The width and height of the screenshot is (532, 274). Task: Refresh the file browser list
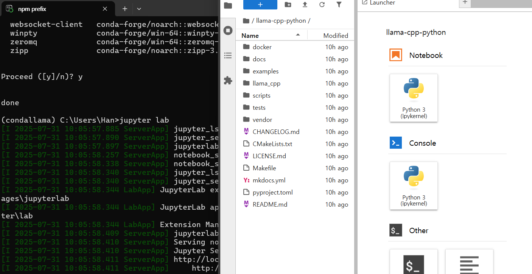pos(322,5)
